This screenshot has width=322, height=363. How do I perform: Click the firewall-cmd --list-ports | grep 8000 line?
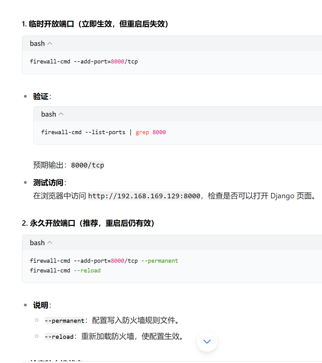pyautogui.click(x=103, y=132)
